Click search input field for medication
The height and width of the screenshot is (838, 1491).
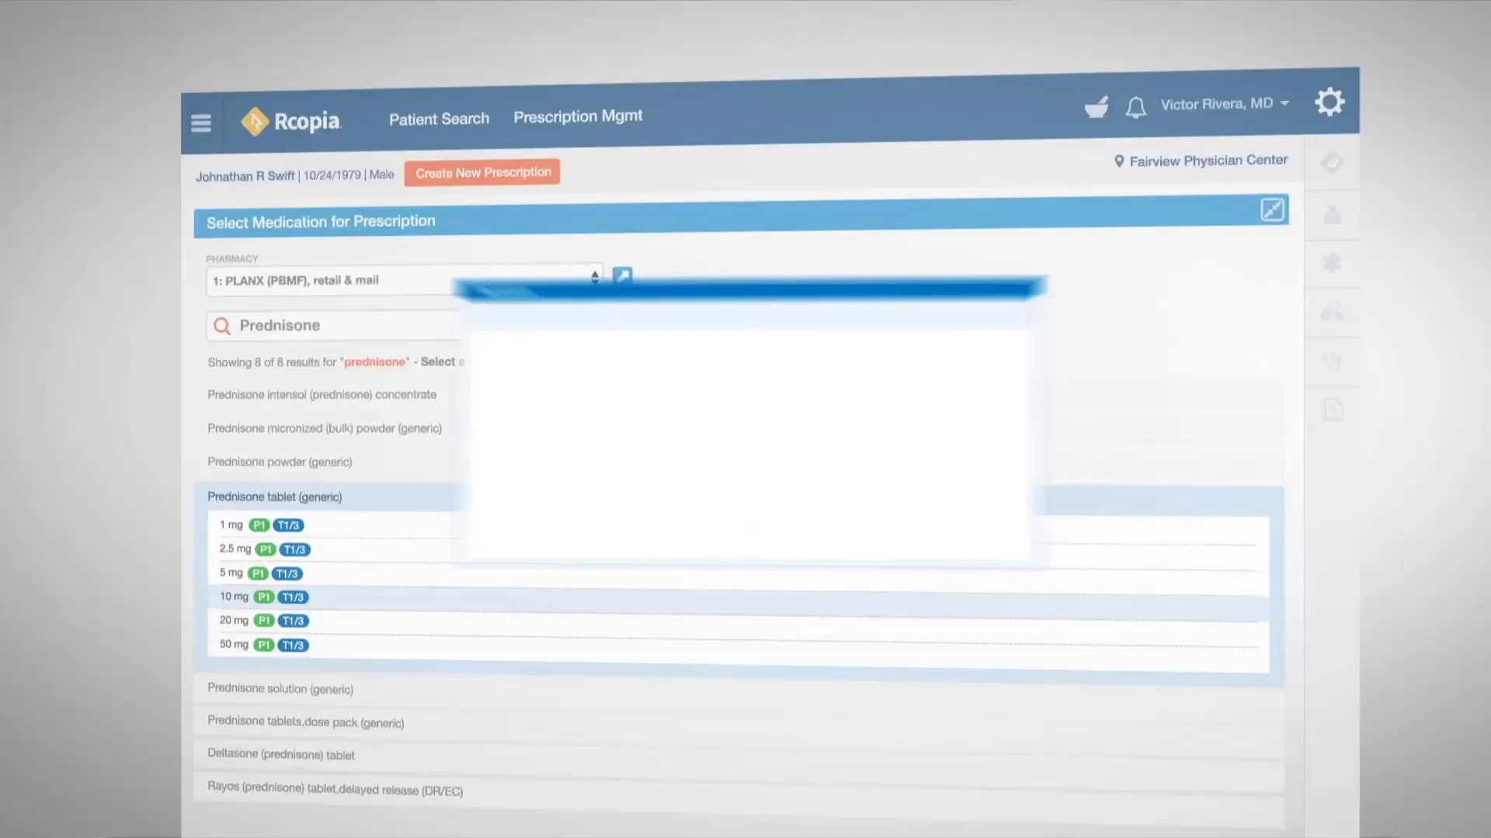pyautogui.click(x=338, y=324)
